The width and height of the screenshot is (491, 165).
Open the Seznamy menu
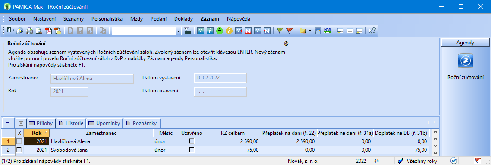tap(74, 19)
